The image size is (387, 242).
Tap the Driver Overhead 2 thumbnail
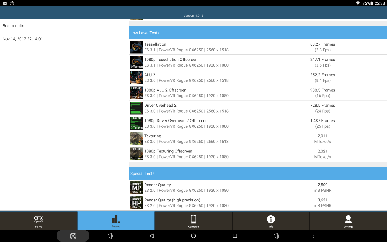click(137, 108)
